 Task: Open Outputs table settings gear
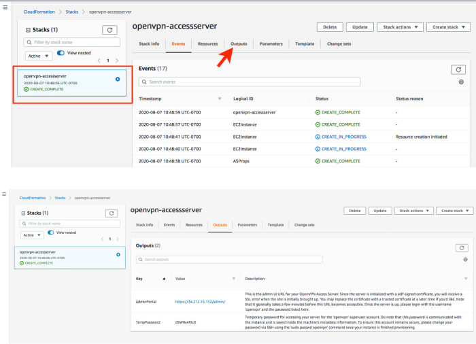(x=465, y=260)
